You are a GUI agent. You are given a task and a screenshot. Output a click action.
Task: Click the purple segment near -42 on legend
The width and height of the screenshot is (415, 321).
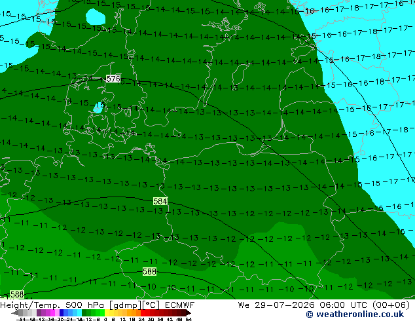[x=39, y=312]
